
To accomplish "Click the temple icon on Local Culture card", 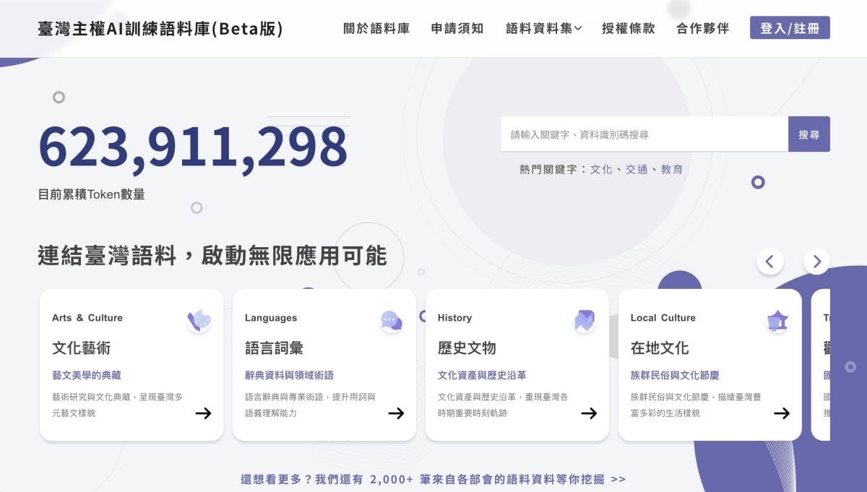I will [776, 319].
